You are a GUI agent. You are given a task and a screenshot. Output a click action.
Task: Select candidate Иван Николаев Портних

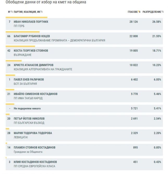pos(31,22)
